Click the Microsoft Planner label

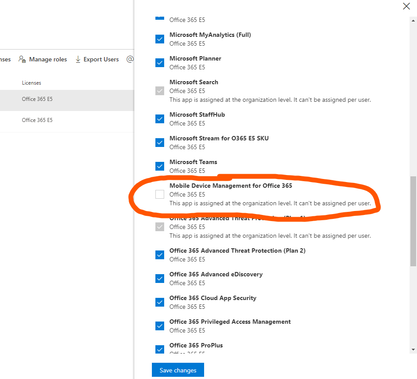(x=195, y=58)
